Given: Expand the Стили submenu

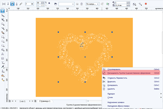Looking at the screenshot, I should (132, 97).
